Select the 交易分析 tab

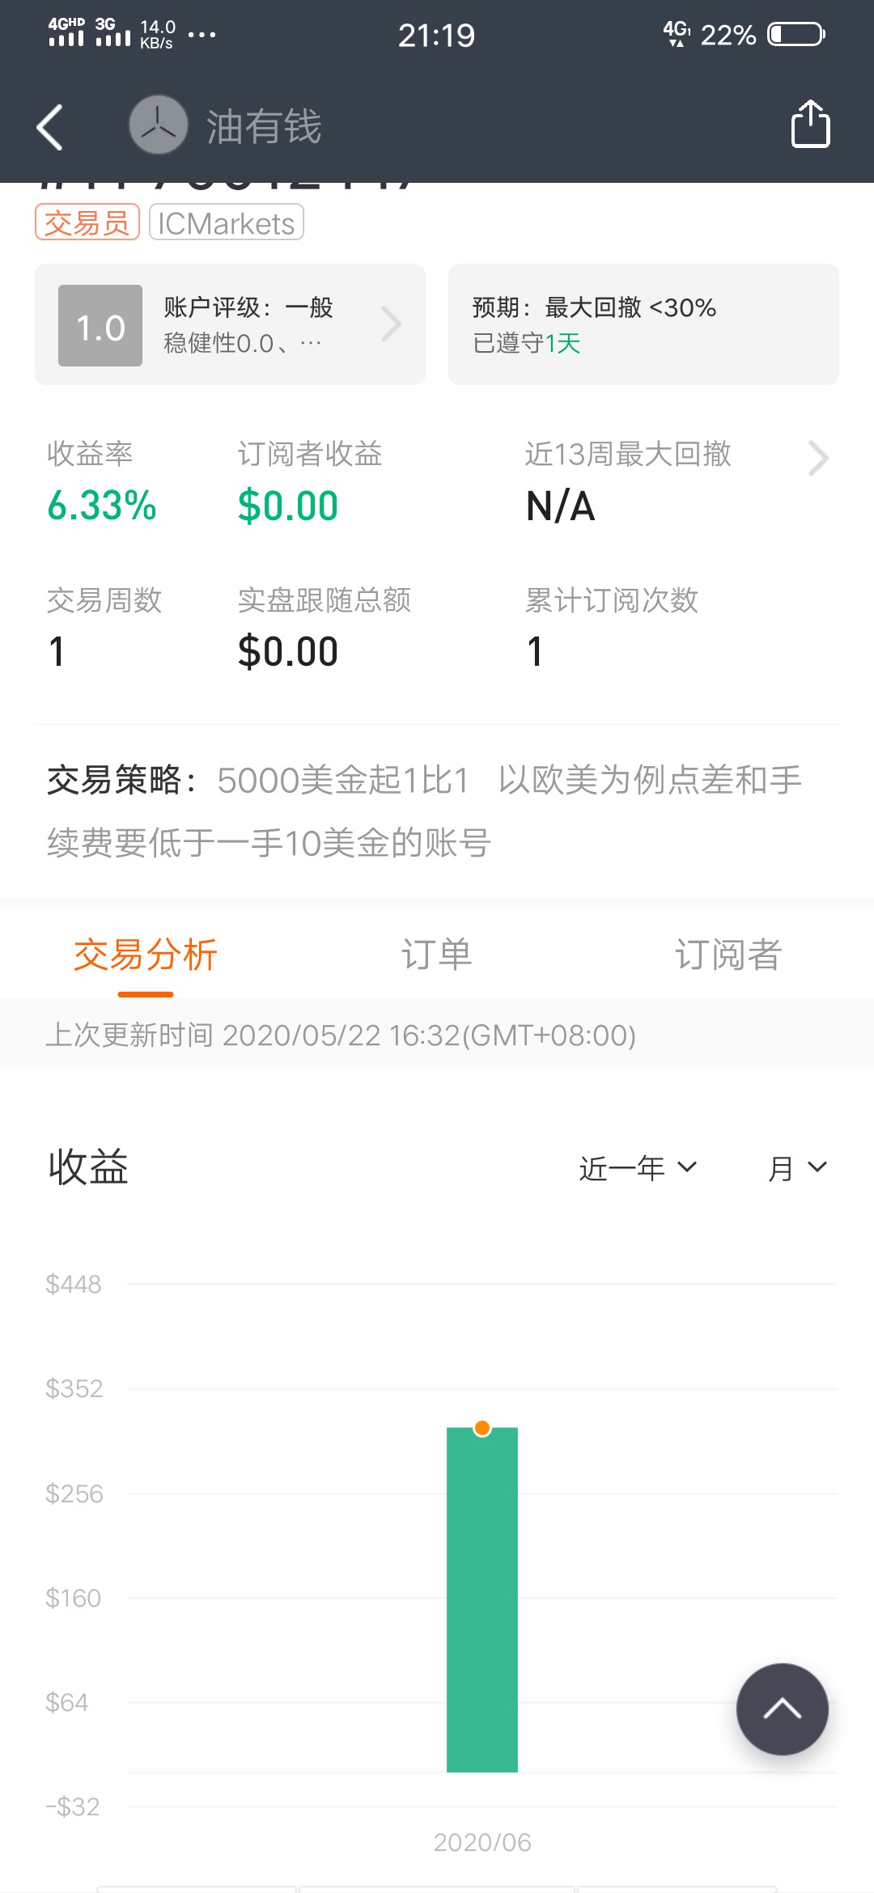(146, 955)
